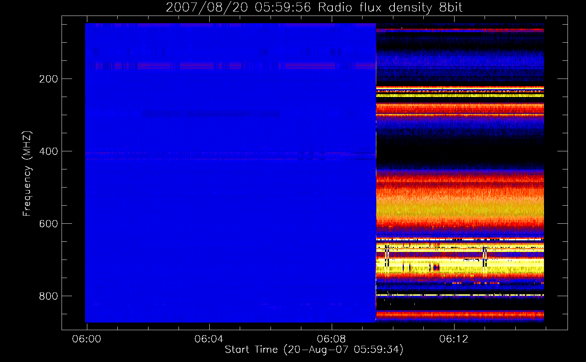Click the 200 frequency tick label
Screen dimensions: 586x362
(49, 79)
